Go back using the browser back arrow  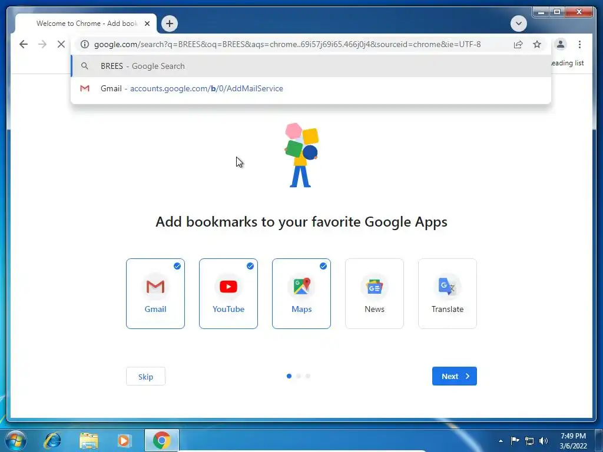pyautogui.click(x=24, y=44)
